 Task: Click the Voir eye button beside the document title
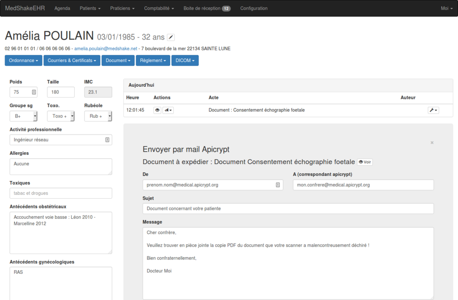(x=365, y=162)
